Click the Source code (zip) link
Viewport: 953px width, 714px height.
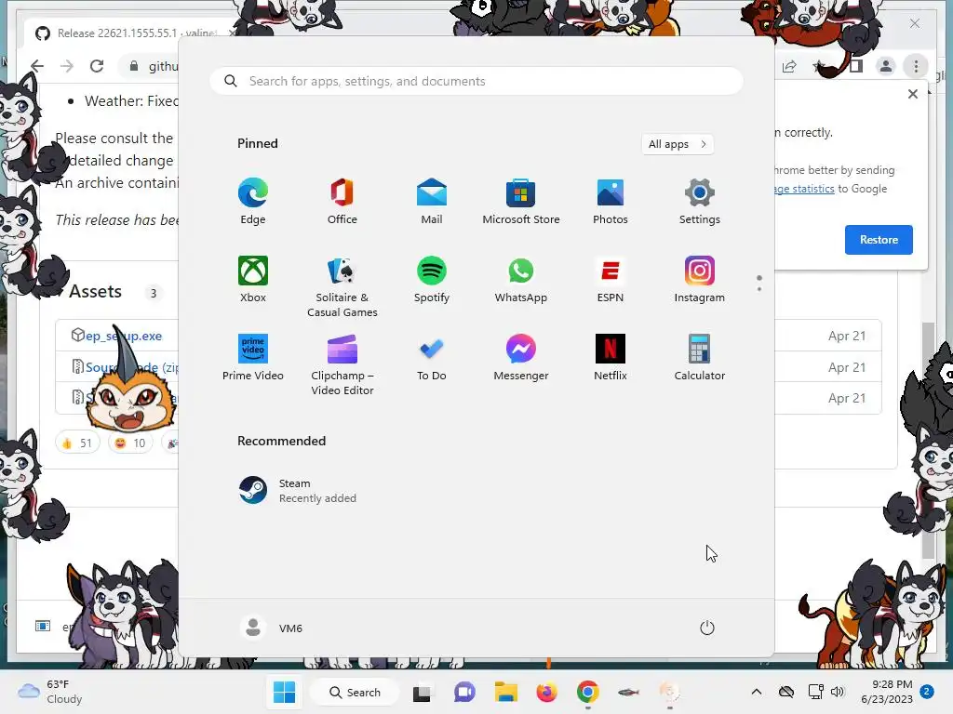[130, 367]
